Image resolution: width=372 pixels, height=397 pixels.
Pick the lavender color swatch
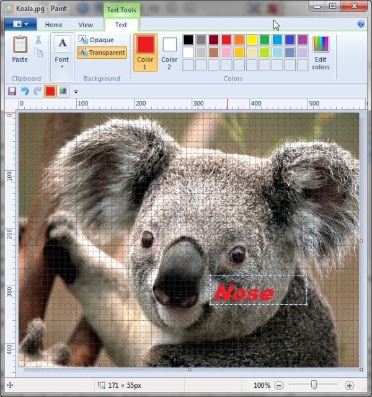[x=303, y=53]
